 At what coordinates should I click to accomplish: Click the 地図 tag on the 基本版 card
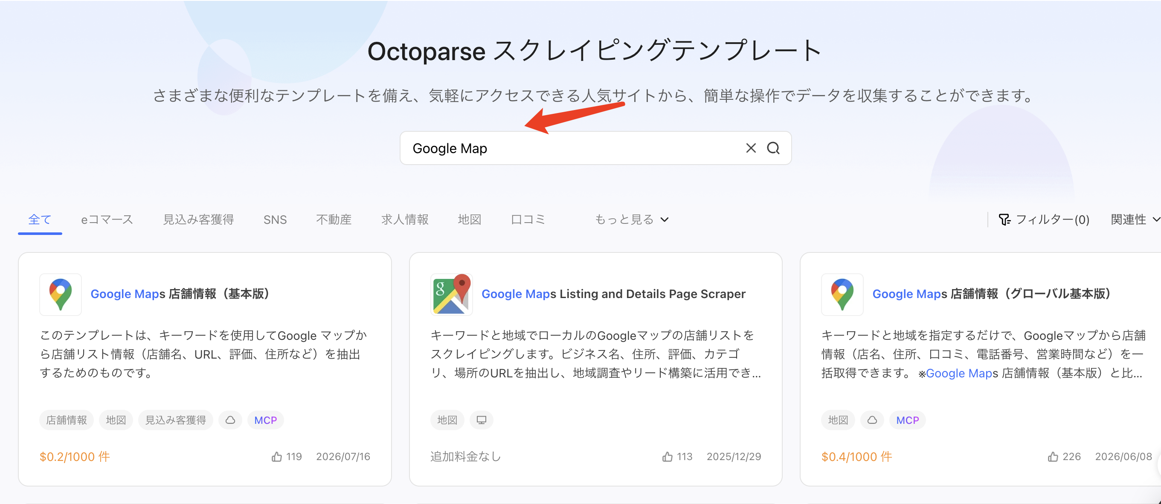click(116, 420)
